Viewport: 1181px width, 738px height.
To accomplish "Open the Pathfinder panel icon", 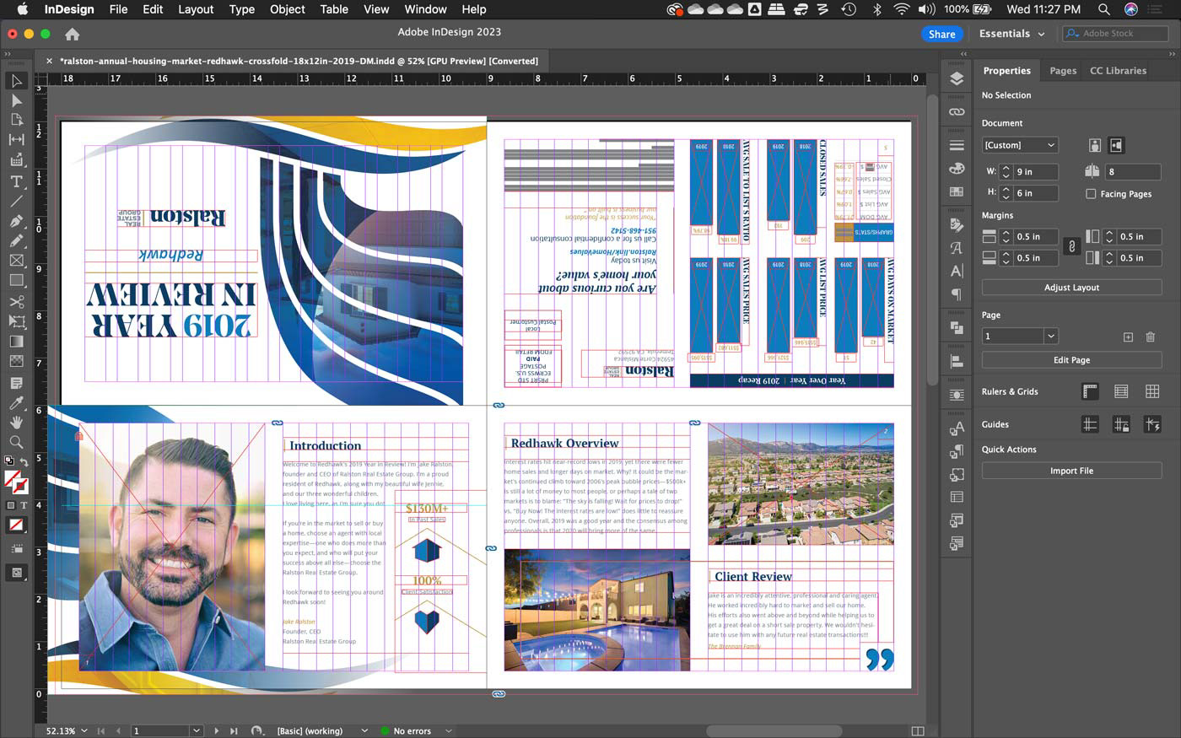I will coord(956,327).
